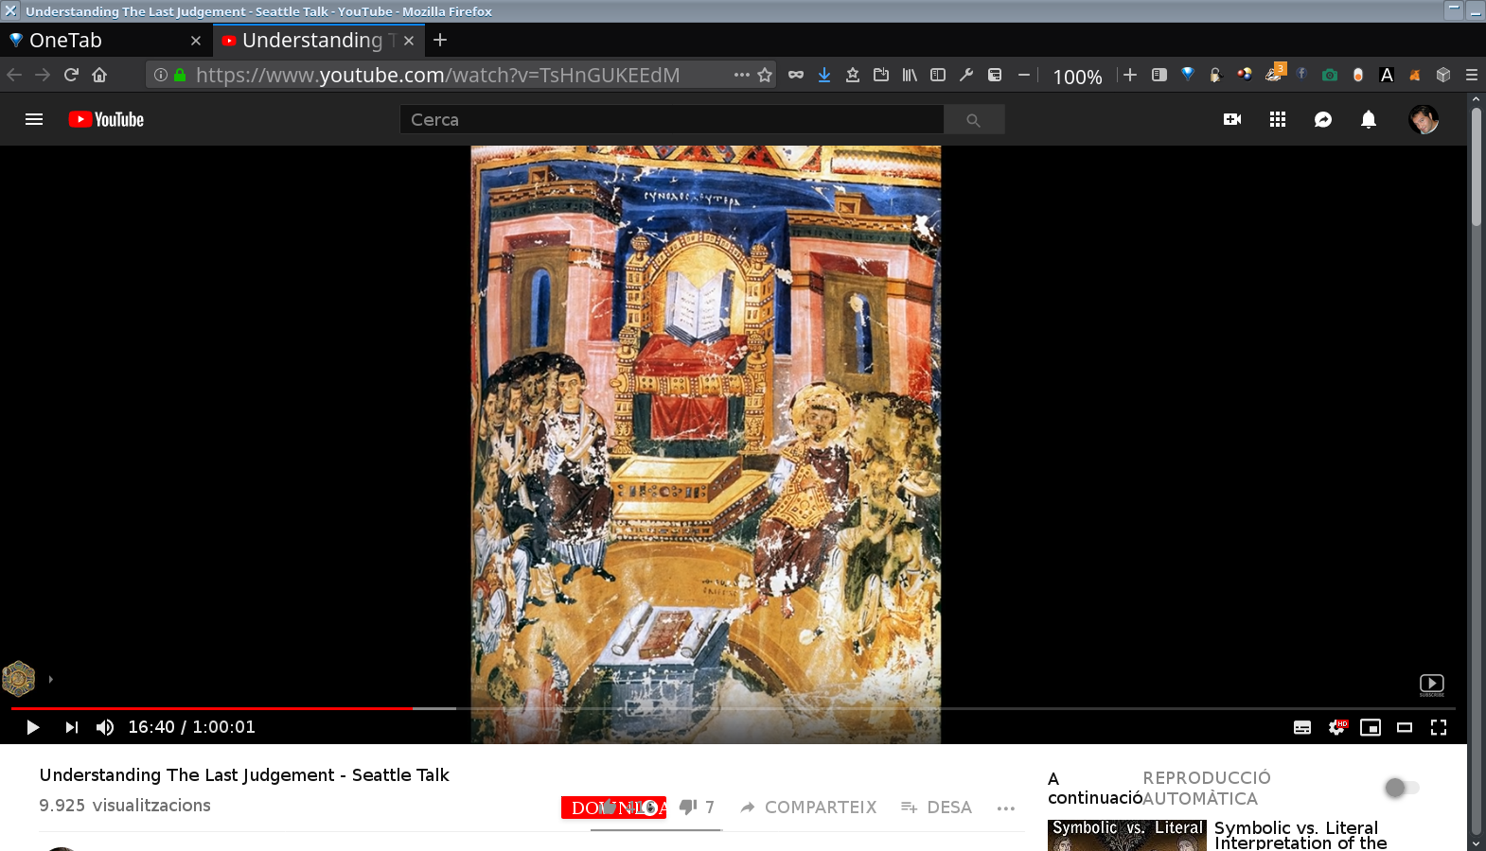Click the OneTab diamond extension icon
Viewport: 1486px width, 851px height.
[1188, 75]
